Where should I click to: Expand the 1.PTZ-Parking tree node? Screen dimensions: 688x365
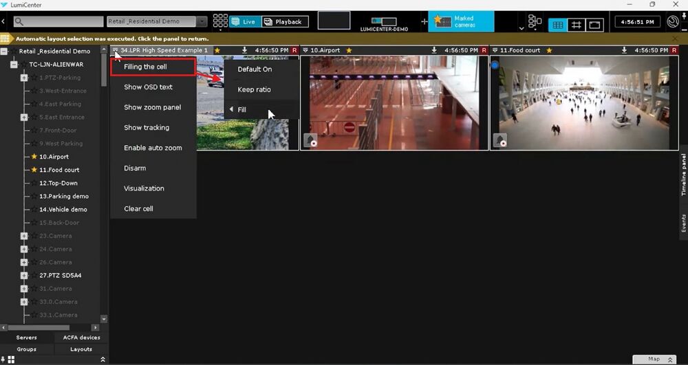(24, 78)
